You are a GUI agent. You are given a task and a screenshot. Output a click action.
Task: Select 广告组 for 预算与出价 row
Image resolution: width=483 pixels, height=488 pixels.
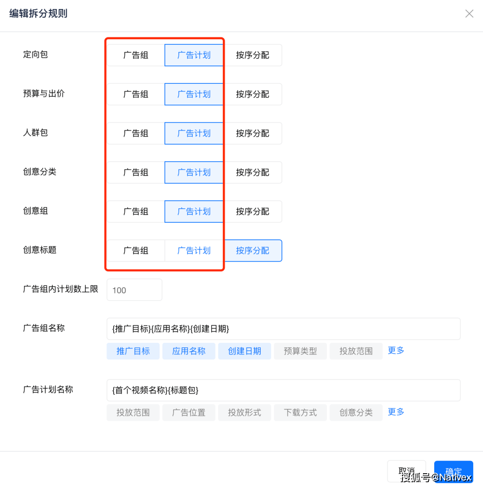(136, 94)
